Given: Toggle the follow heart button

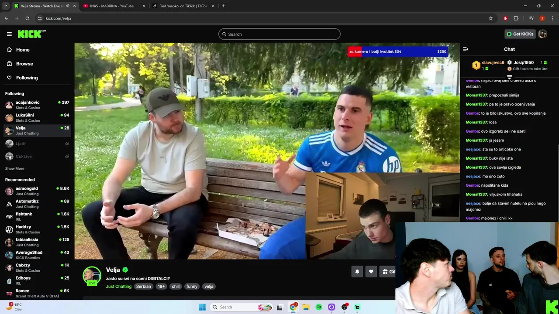Looking at the screenshot, I should 371,272.
